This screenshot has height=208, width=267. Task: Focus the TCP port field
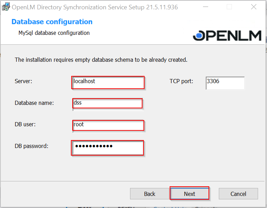point(225,83)
